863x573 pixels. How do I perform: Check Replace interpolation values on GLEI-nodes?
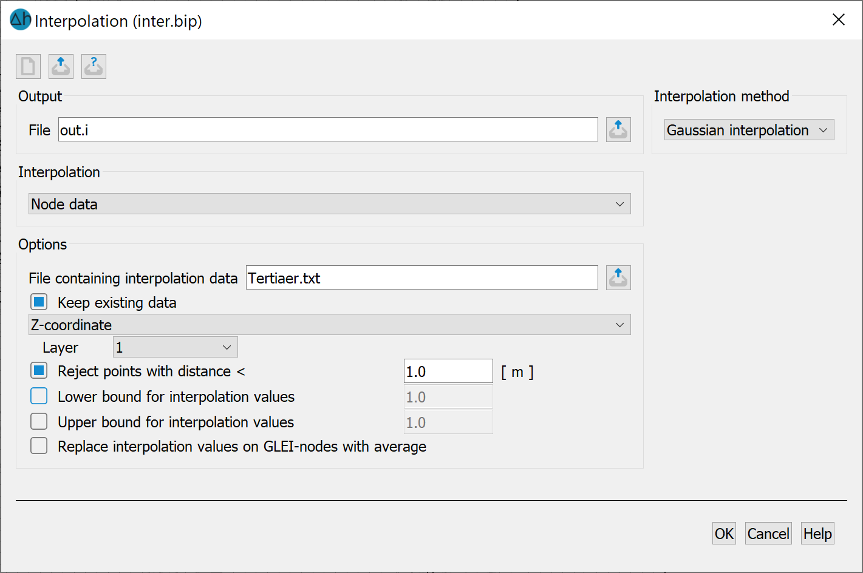click(x=39, y=446)
